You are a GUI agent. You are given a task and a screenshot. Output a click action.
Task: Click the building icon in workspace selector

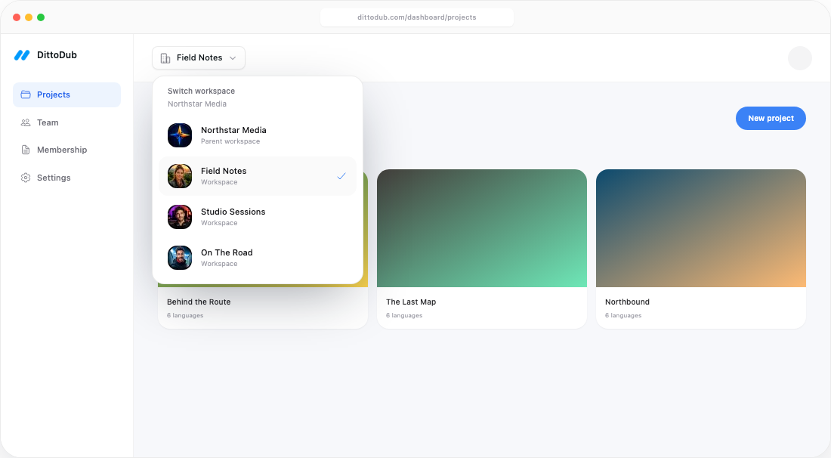click(x=165, y=57)
